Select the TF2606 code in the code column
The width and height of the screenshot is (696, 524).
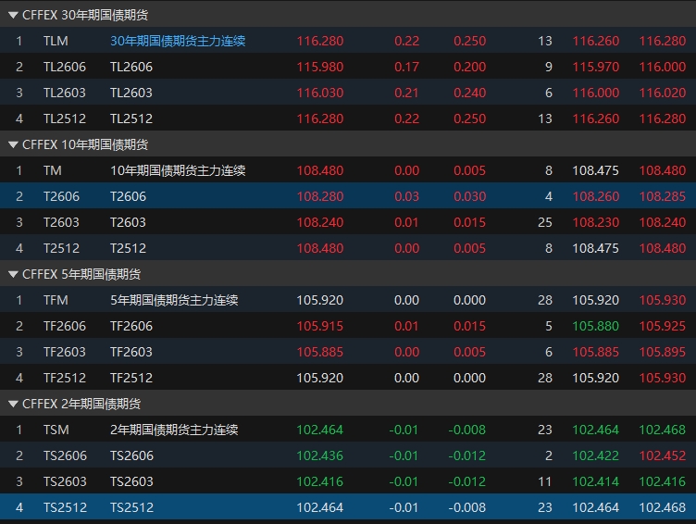click(65, 326)
